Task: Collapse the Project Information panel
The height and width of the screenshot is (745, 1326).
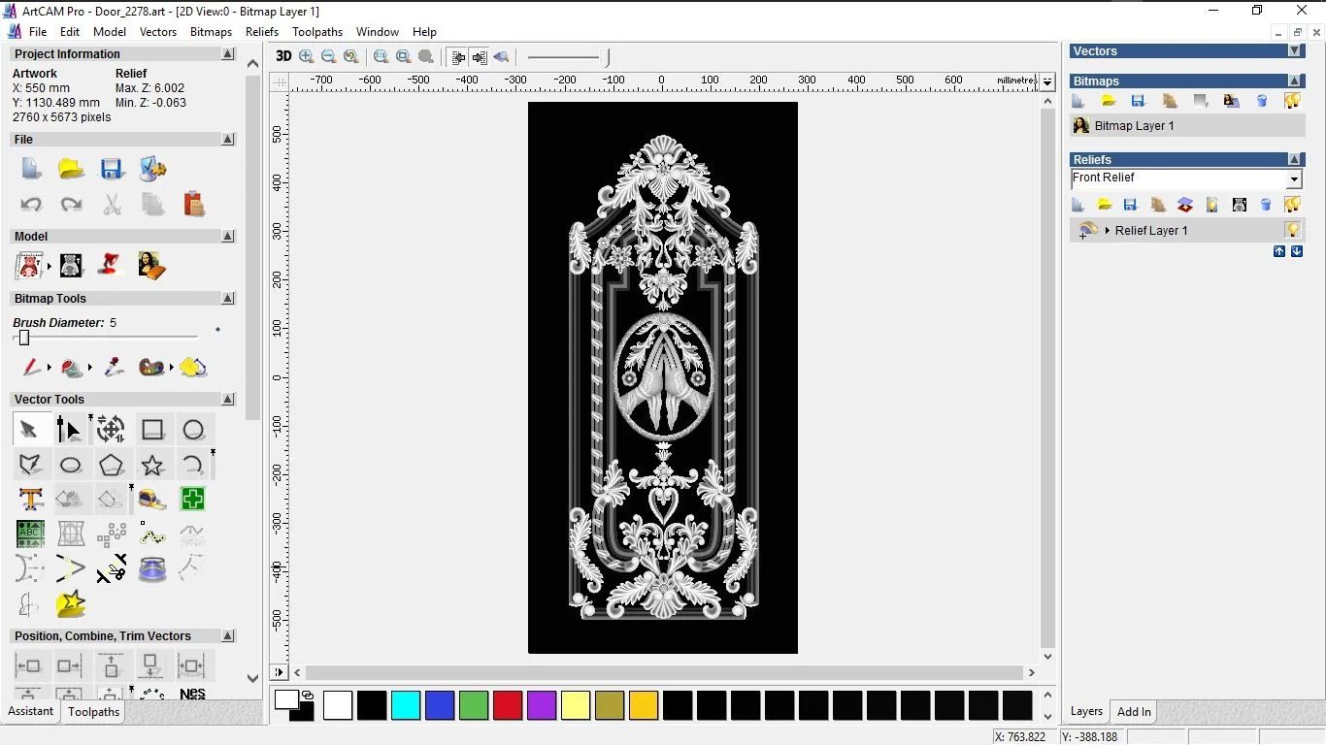Action: 228,54
